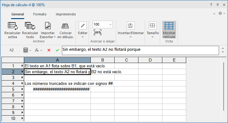Screen dimensions: 228x123
Task: Click Colocar en dibujo icon
Action: coord(65,26)
